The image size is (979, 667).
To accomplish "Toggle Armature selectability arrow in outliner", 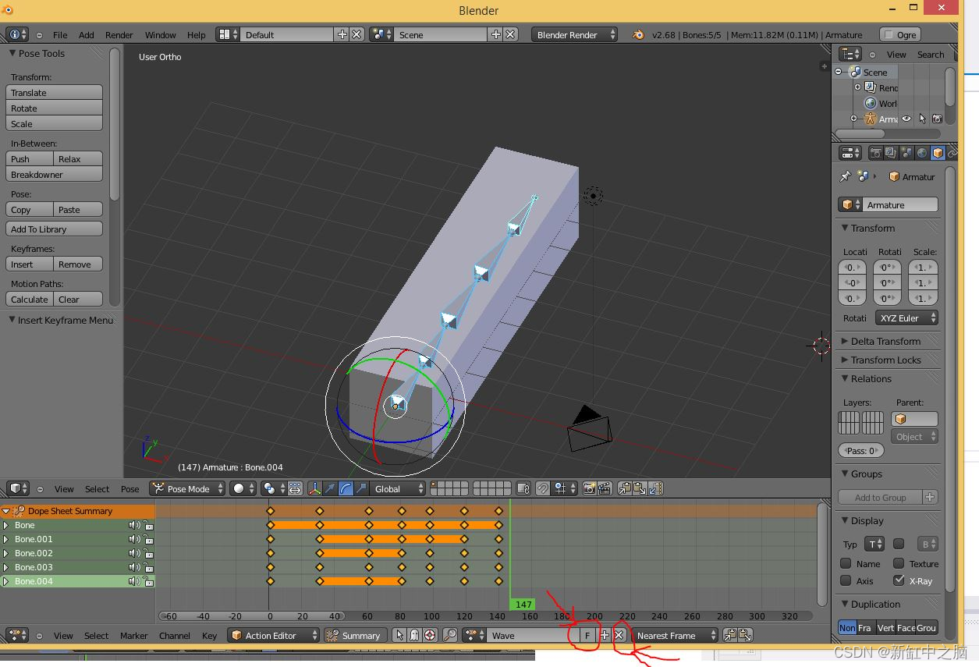I will tap(922, 119).
